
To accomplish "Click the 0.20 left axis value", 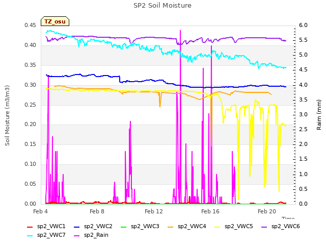I will (31, 125).
